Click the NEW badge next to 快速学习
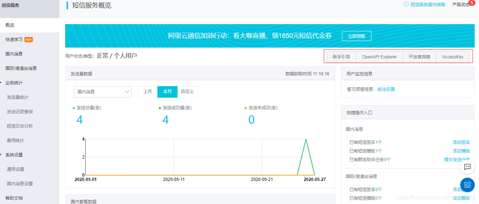 [29, 40]
